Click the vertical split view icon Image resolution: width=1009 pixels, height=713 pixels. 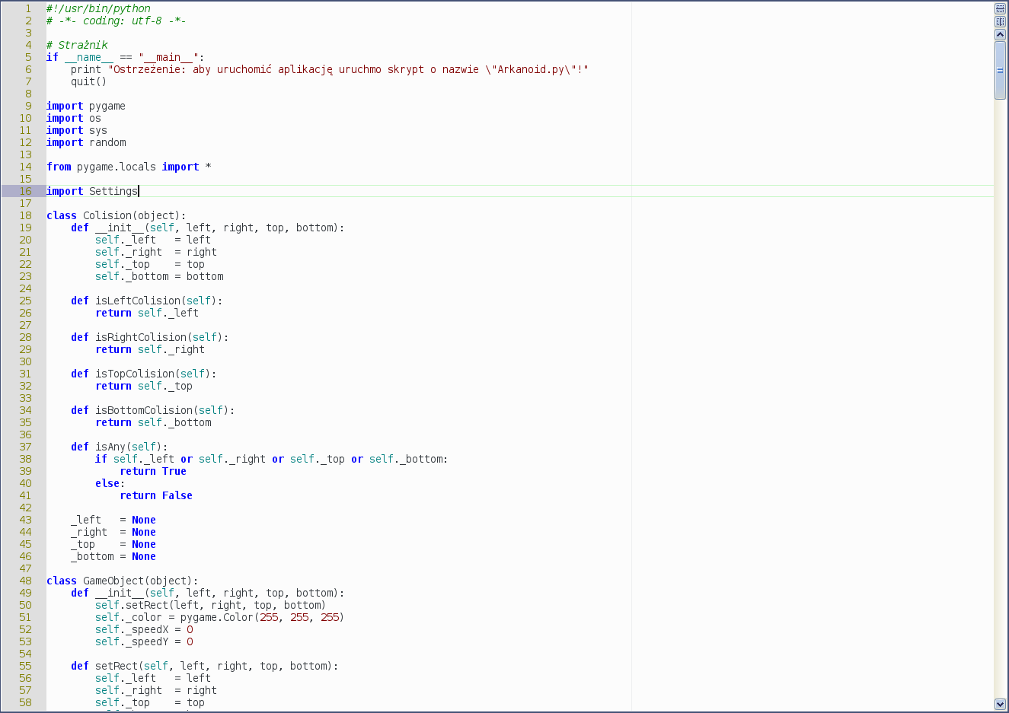(1001, 21)
